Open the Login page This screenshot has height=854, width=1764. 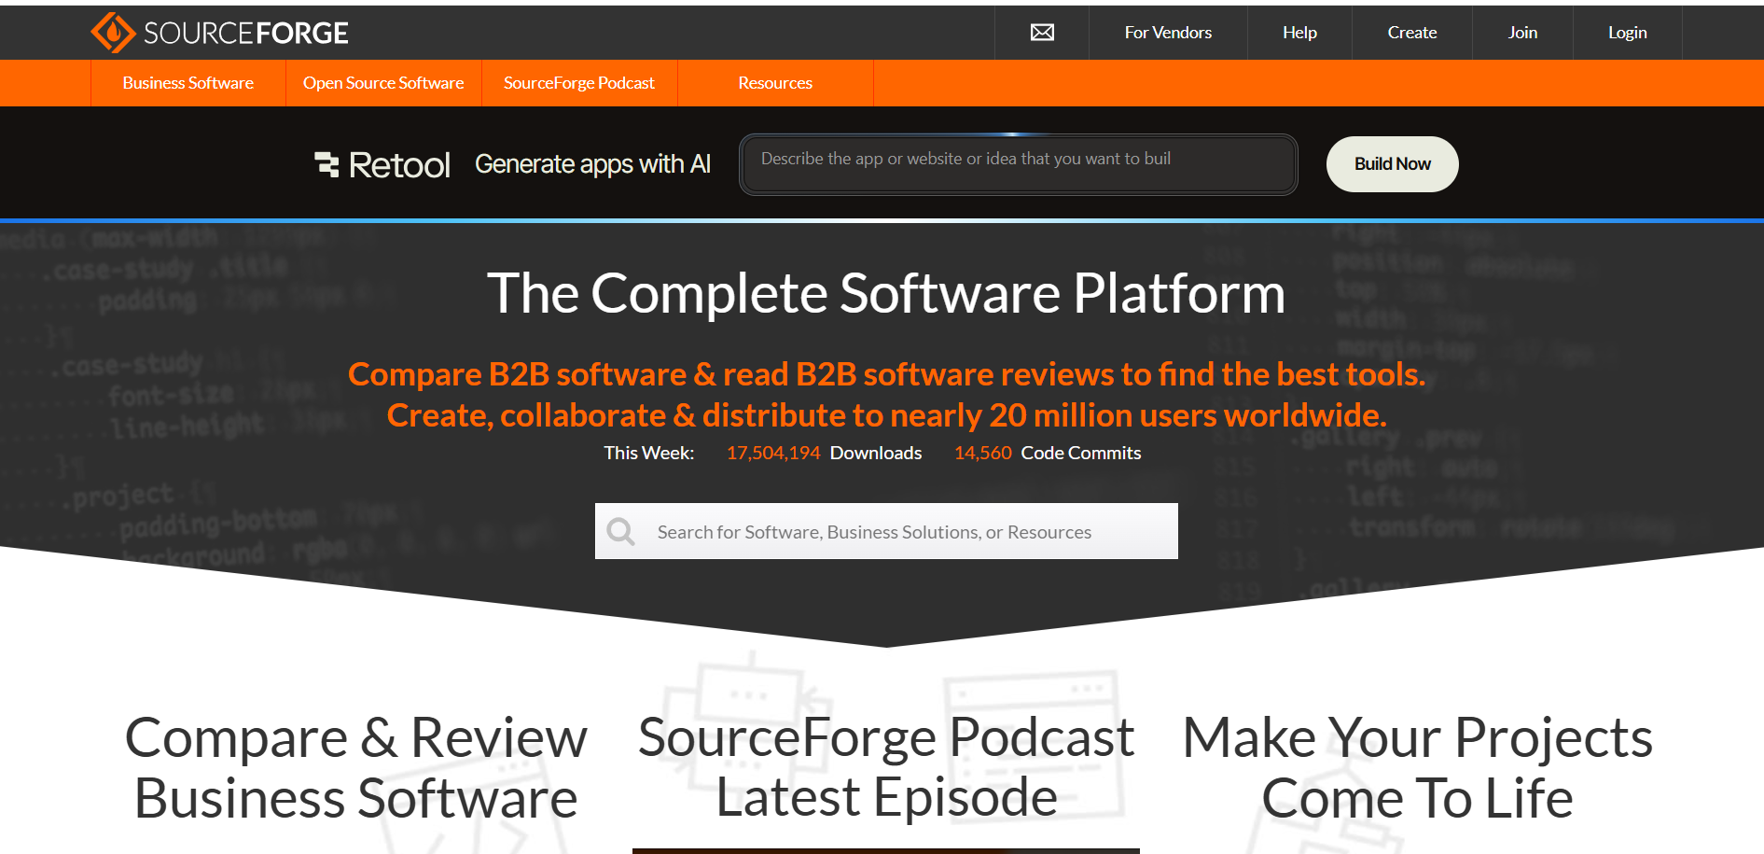tap(1627, 33)
